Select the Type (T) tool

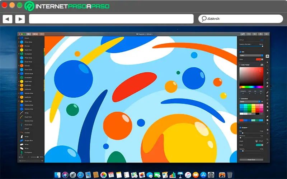(267, 124)
